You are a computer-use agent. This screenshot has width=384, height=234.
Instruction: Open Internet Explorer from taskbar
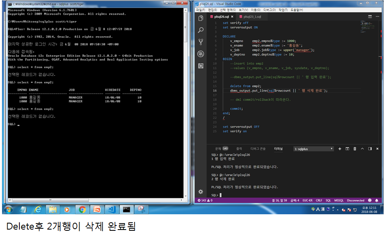coord(38,209)
